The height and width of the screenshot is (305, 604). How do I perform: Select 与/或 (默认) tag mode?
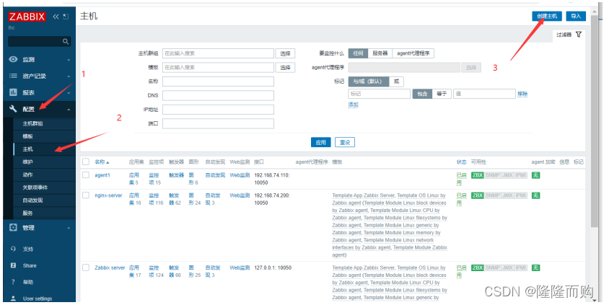click(x=368, y=81)
